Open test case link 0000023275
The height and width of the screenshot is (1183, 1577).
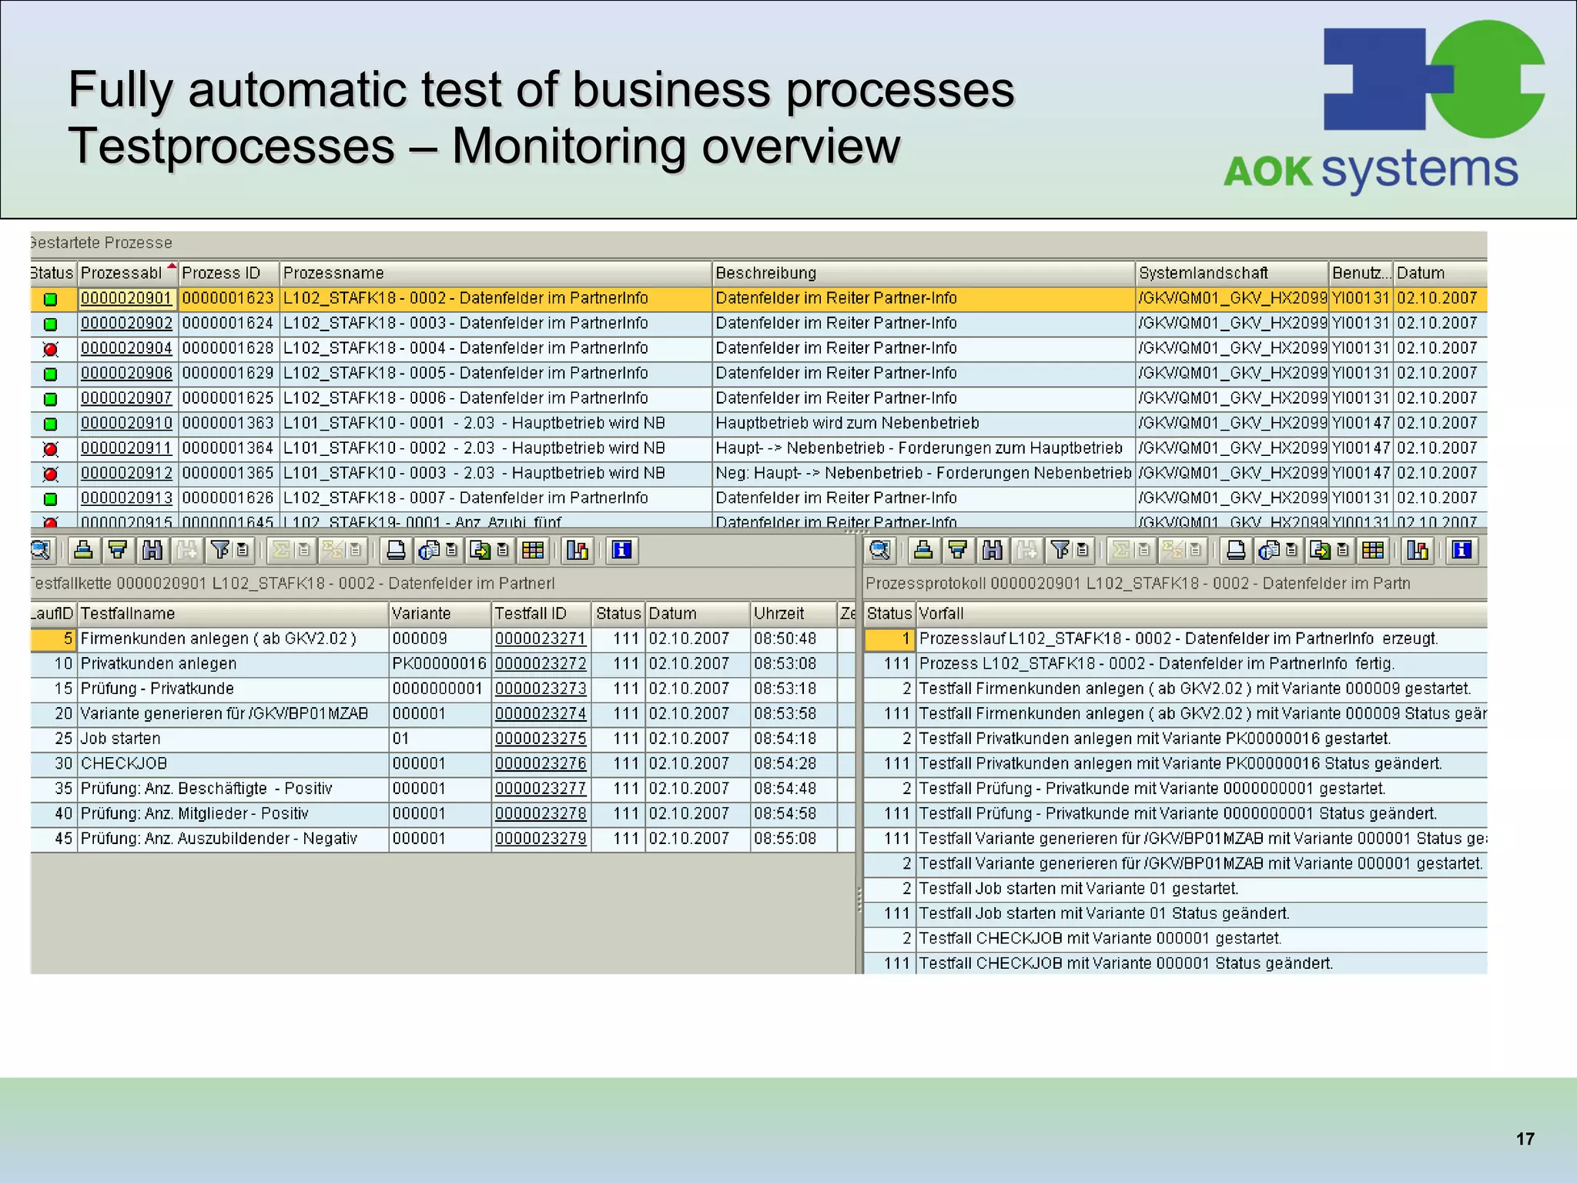(541, 739)
